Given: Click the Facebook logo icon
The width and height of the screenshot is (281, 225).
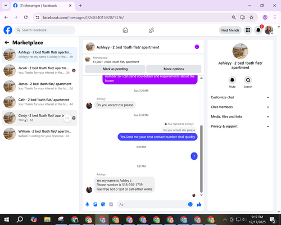Looking at the screenshot, I should click(8, 30).
